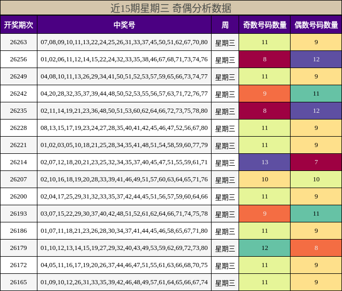Select the 奇数号码数量 column header
342x291 pixels.
(265, 24)
